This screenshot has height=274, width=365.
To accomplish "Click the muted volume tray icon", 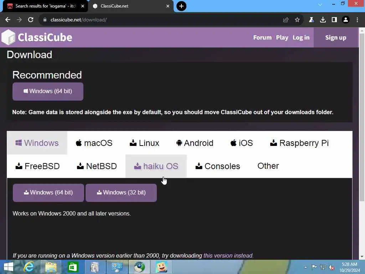I will [x=331, y=267].
